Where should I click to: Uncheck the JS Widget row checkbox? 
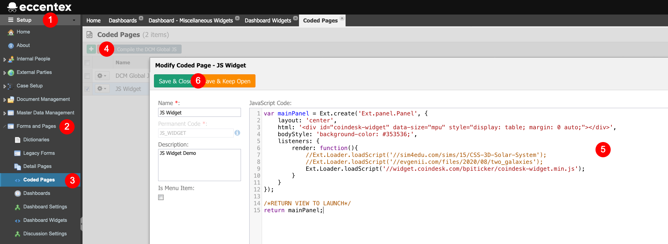tap(87, 89)
